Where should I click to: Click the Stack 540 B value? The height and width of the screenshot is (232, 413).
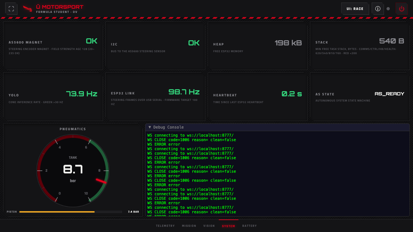392,41
